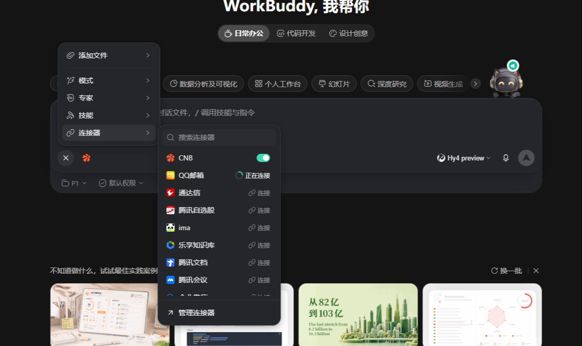Expand the 模式 submenu arrow

pos(148,80)
